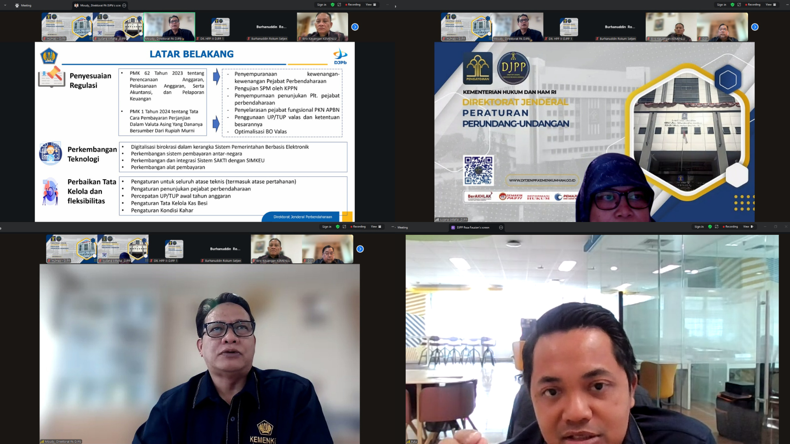Click the shield icon above Reza Fauzian's shared screen
Screen dimensions: 790x444
pos(710,227)
